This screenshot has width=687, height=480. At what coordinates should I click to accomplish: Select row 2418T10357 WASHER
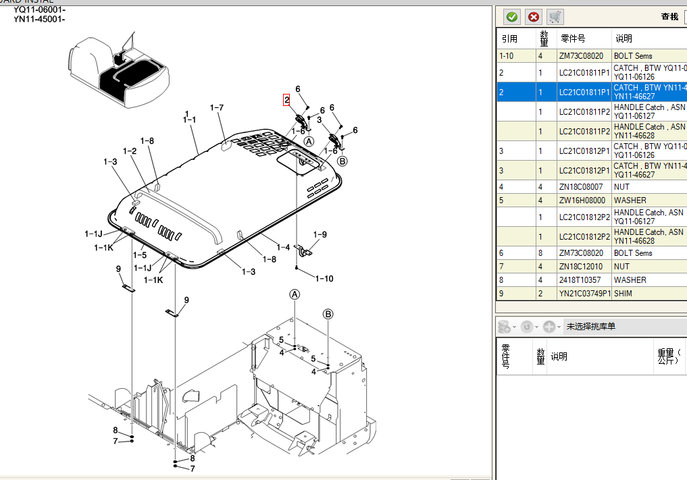[592, 280]
